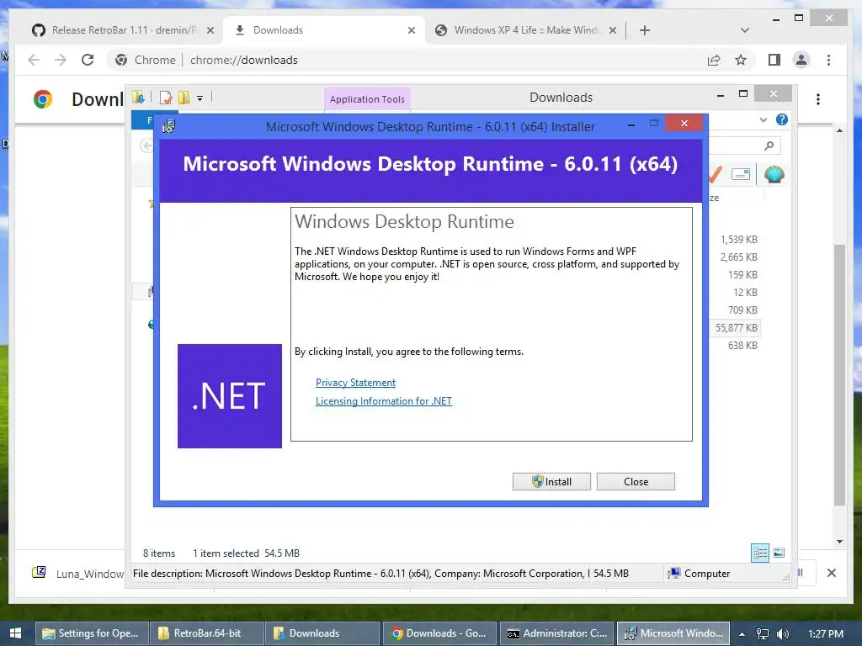
Task: Select the 1,539 KB file size cell
Action: coord(738,240)
